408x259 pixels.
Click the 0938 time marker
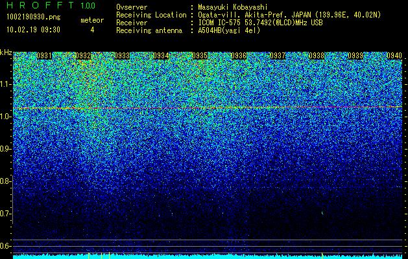317,56
